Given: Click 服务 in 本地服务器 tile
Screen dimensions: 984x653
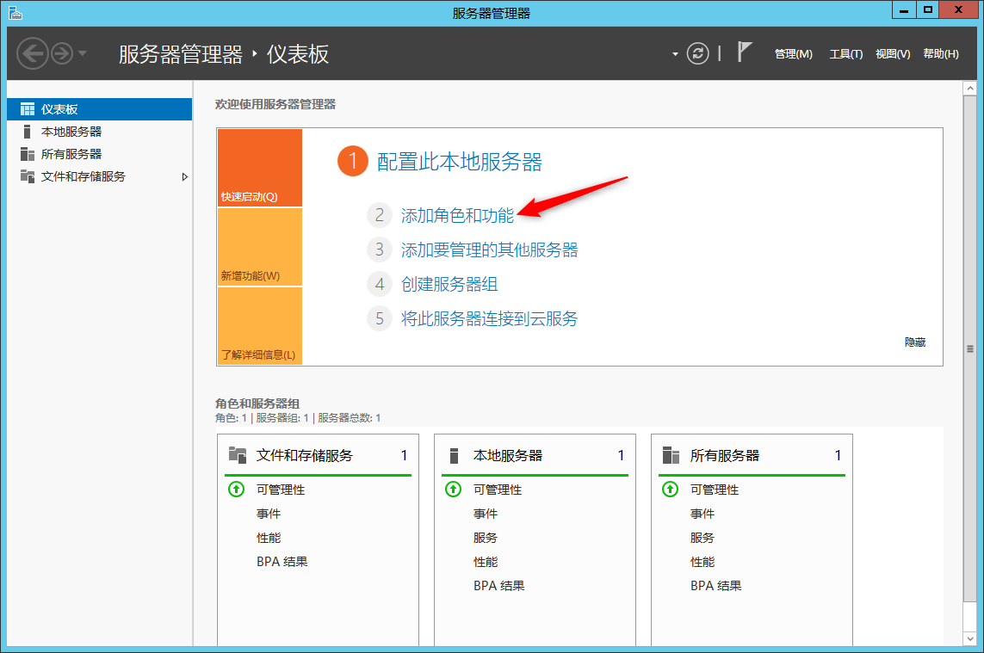Looking at the screenshot, I should tap(486, 538).
